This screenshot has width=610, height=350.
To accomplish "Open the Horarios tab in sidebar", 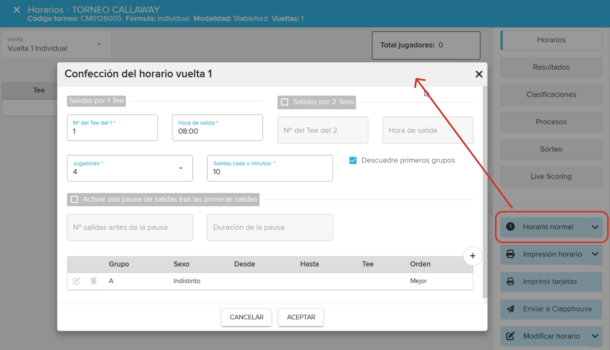I will pos(551,40).
